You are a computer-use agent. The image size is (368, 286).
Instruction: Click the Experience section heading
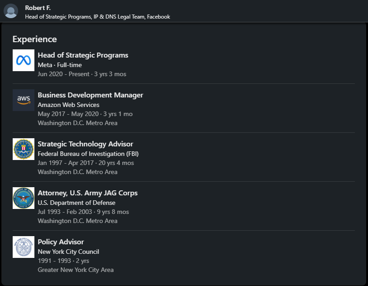(x=34, y=39)
